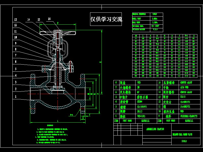Select the 阀体 part name cell
203x152 pixels.
123,116
